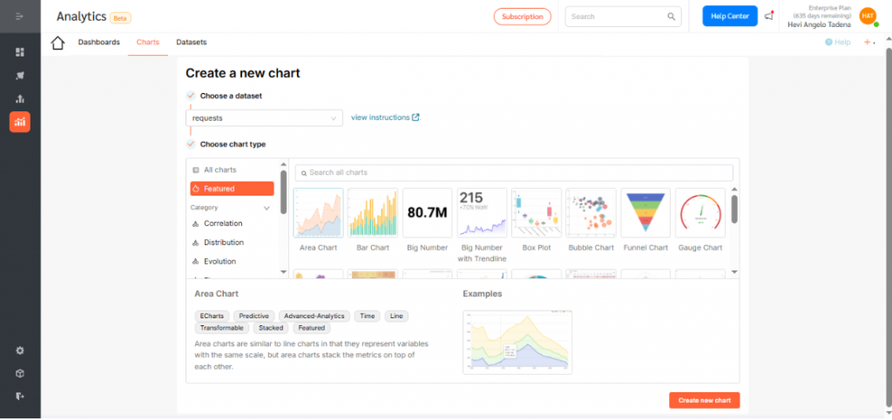Open the announcements megaphone icon

768,17
